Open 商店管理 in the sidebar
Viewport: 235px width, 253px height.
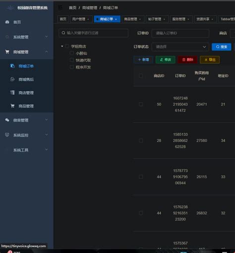point(27,93)
